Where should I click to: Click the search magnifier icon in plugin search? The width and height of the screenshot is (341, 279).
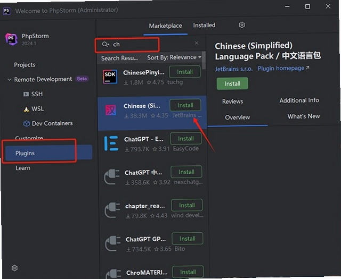tap(105, 44)
